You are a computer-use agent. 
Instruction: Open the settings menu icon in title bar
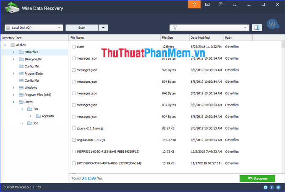coord(235,4)
